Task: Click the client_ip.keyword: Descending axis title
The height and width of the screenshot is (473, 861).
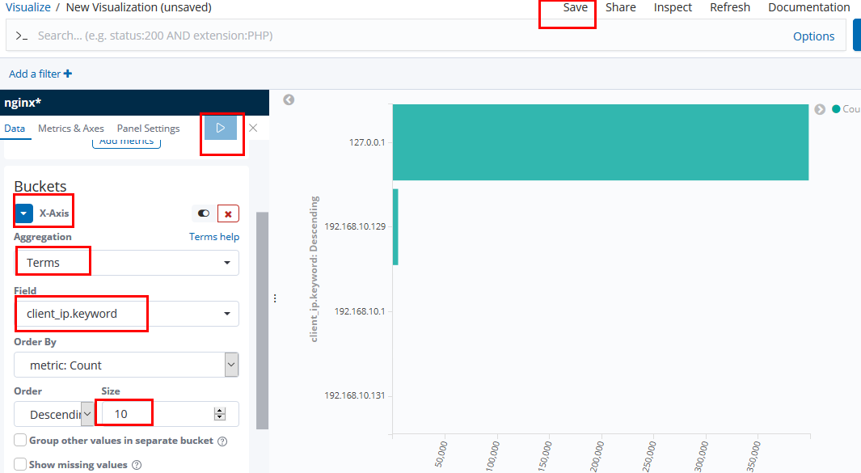Action: coord(314,269)
